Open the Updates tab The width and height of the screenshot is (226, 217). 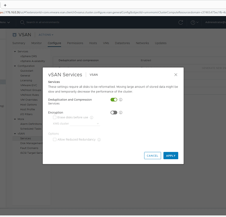point(161,43)
